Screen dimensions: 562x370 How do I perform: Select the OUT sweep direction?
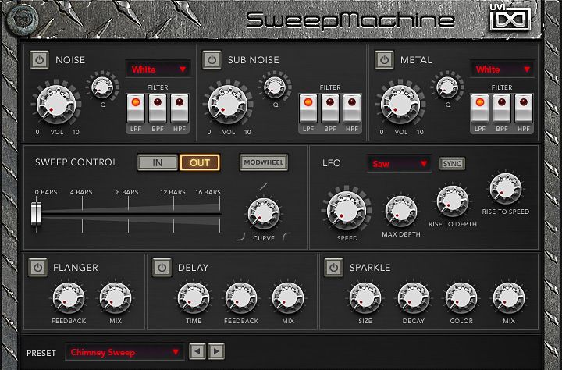pyautogui.click(x=200, y=162)
